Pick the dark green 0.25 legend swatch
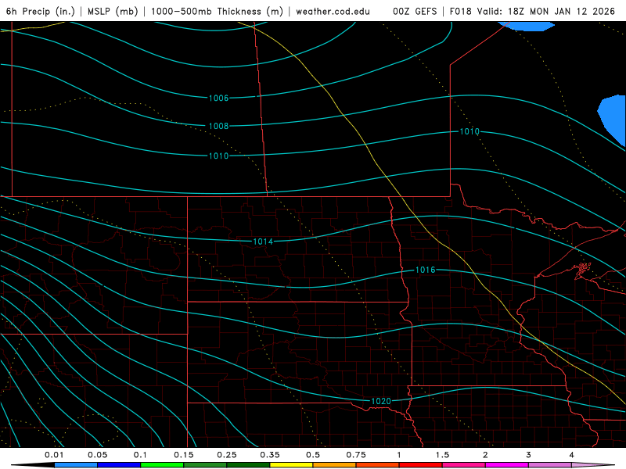The height and width of the screenshot is (469, 626). pos(248,465)
